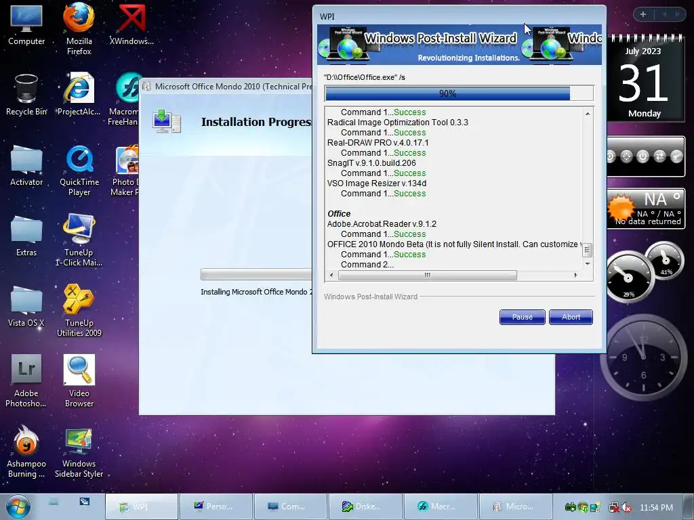Open the Video Browser shortcut
The image size is (694, 520).
[79, 381]
